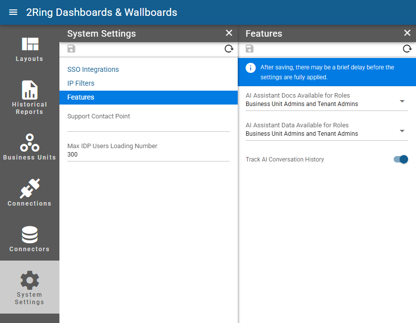The width and height of the screenshot is (416, 323).
Task: Open Connectors database icon
Action: (x=29, y=239)
